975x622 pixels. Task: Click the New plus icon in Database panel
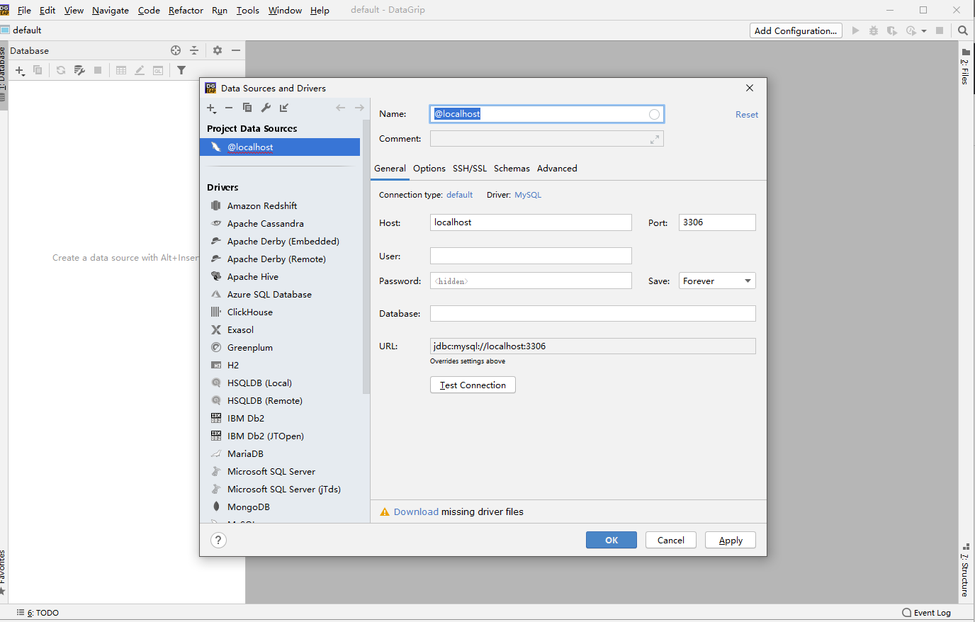20,70
